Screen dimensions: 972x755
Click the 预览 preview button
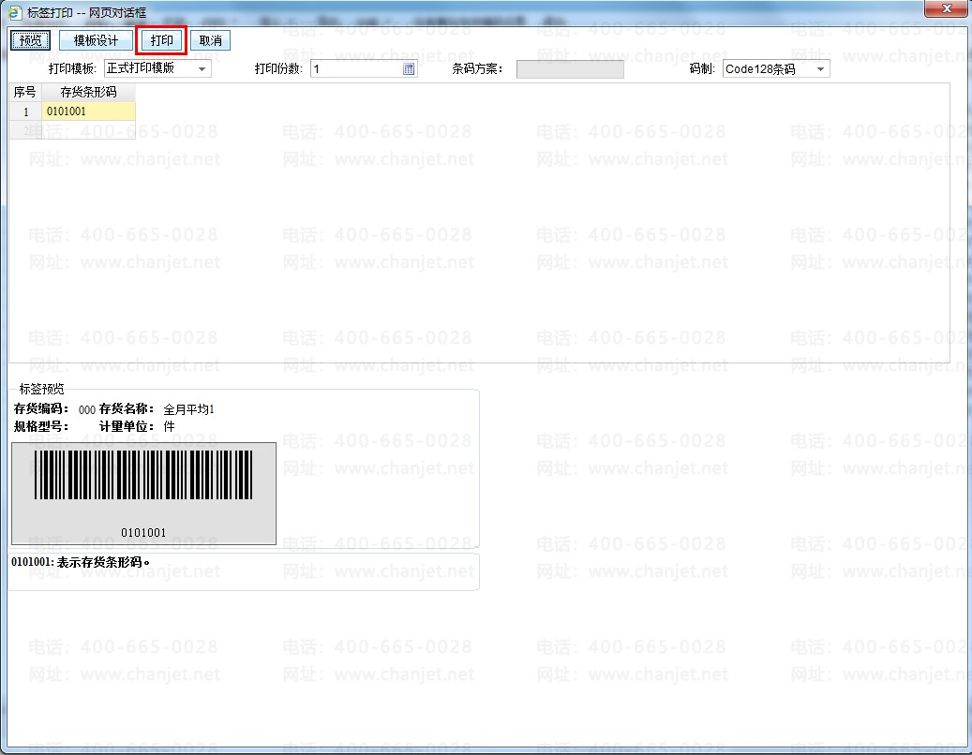coord(30,40)
